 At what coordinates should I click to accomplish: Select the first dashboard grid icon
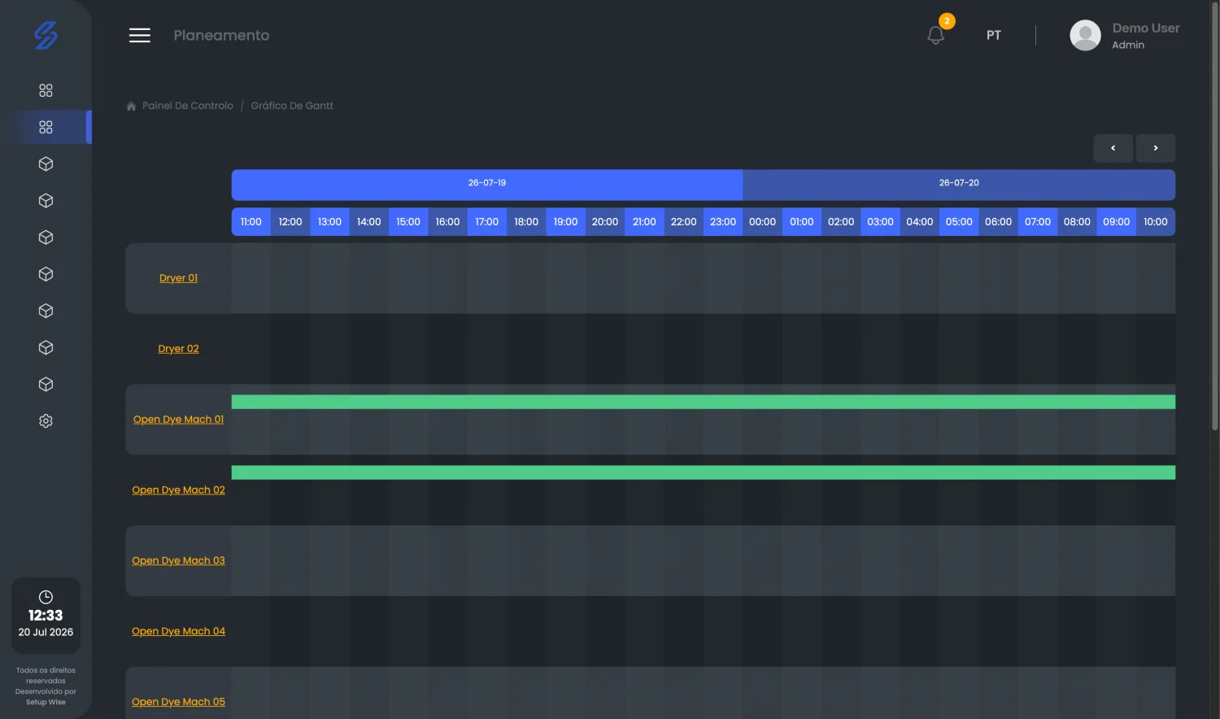[x=46, y=90]
